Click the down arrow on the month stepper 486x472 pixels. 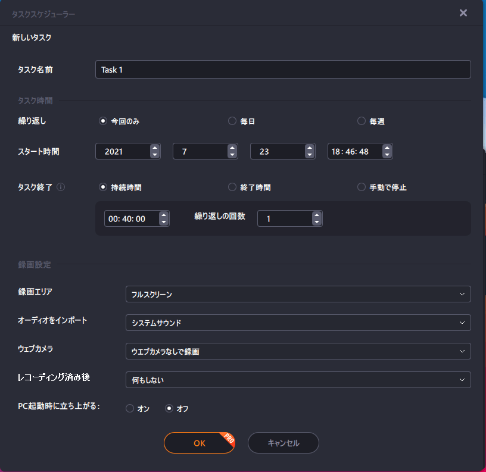pos(232,155)
